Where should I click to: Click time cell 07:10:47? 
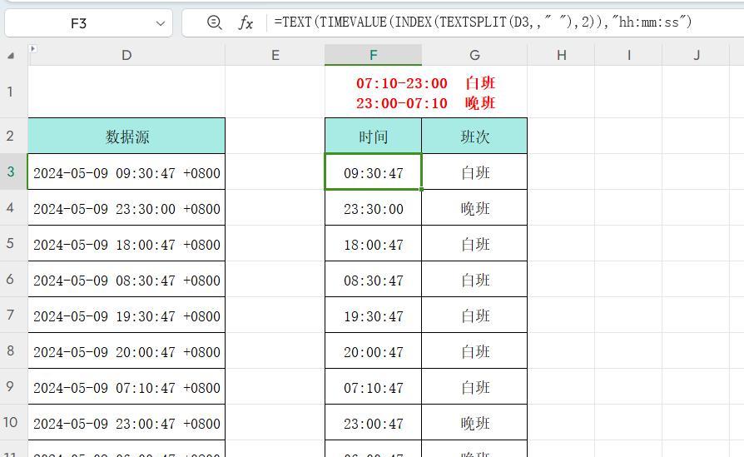[374, 387]
